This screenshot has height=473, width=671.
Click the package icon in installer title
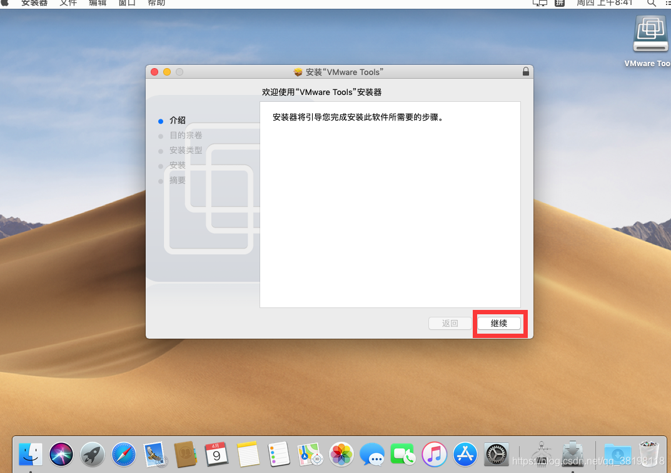298,72
